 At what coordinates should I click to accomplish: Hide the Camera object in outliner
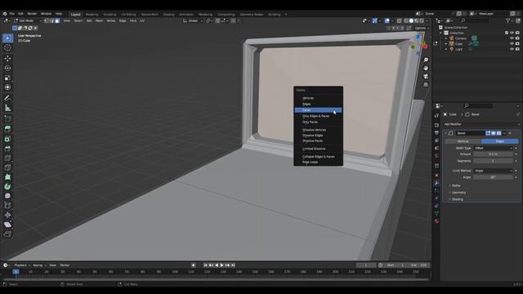pos(512,38)
